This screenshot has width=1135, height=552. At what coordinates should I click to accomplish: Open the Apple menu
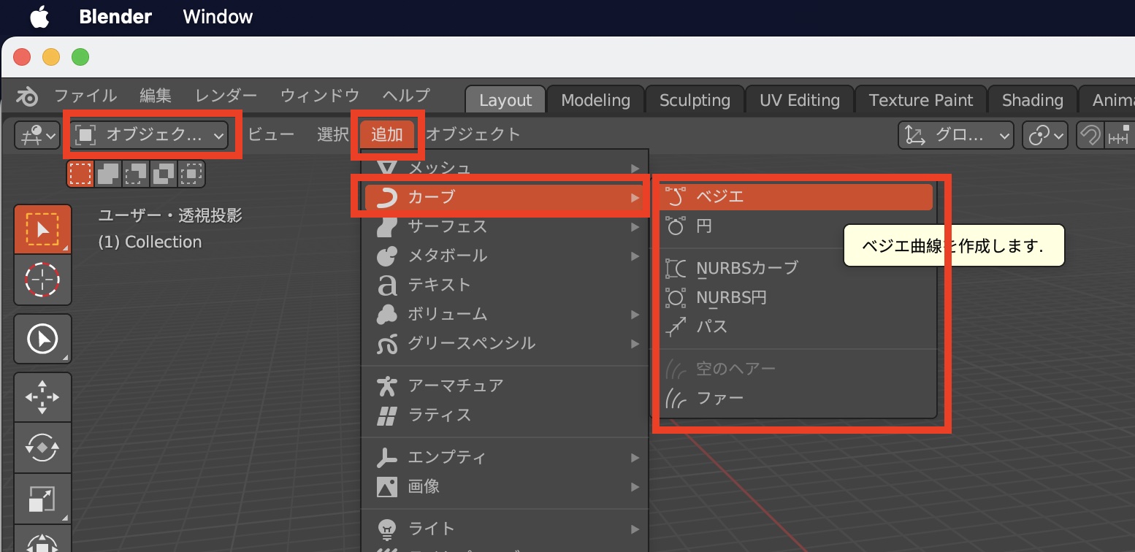coord(40,16)
